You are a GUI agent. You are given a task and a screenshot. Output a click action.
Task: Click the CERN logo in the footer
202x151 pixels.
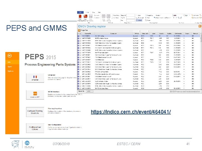click(15, 144)
